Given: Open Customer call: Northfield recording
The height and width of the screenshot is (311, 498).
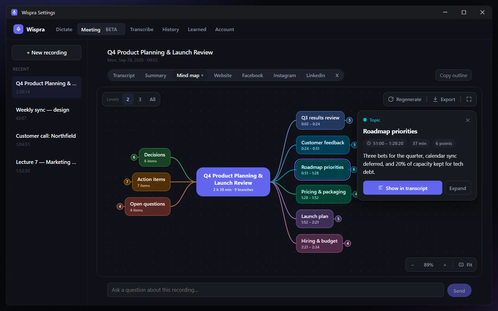Looking at the screenshot, I should click(46, 140).
